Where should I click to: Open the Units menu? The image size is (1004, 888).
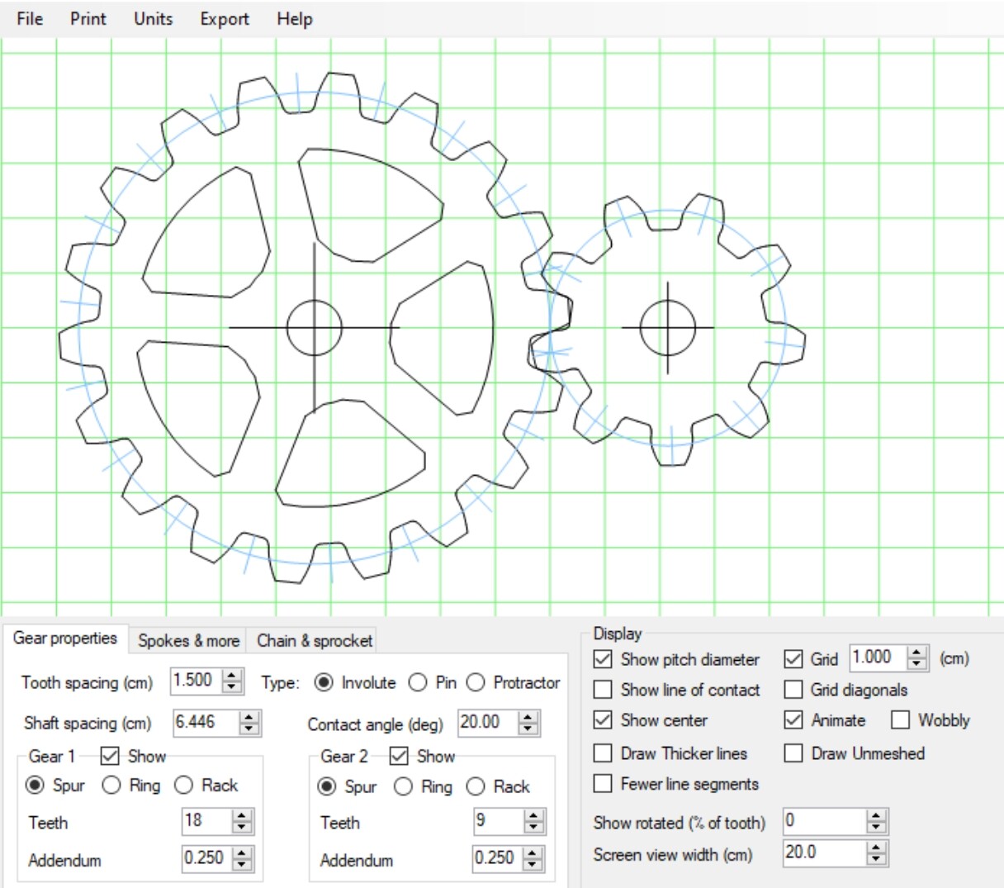[x=154, y=18]
